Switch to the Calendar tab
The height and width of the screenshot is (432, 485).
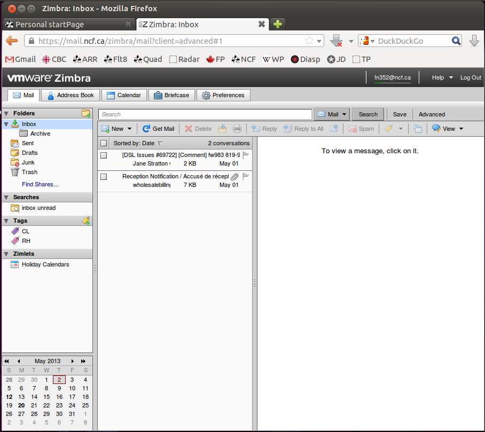point(124,95)
